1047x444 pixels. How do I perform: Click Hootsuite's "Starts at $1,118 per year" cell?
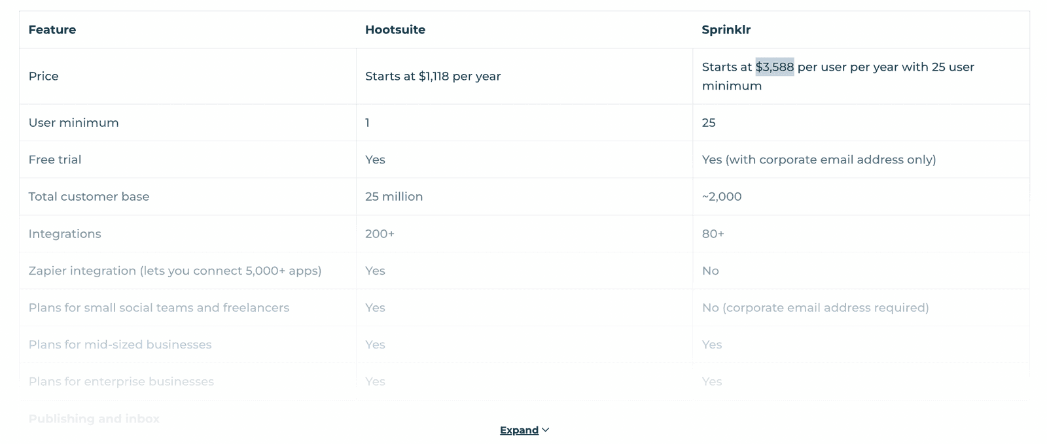[433, 76]
